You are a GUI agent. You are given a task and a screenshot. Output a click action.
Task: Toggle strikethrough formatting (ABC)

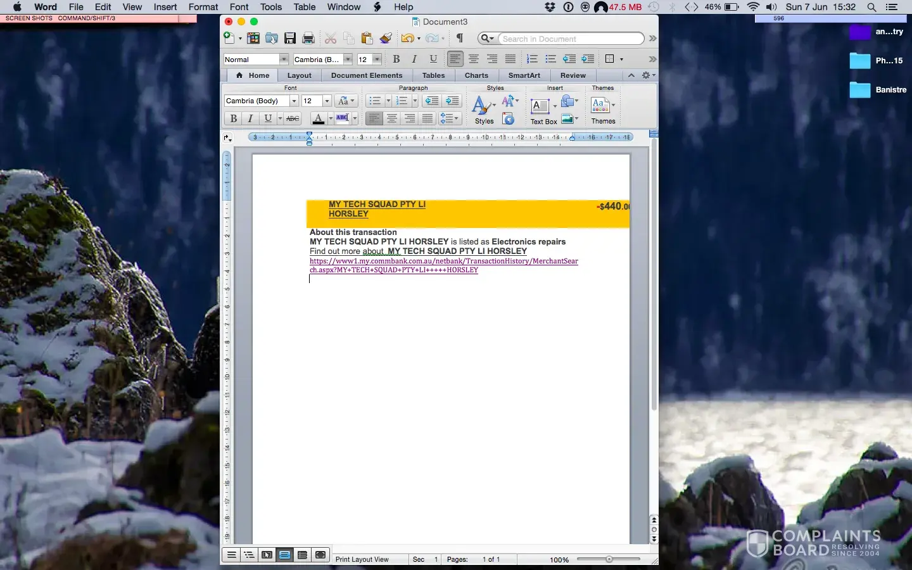tap(293, 118)
